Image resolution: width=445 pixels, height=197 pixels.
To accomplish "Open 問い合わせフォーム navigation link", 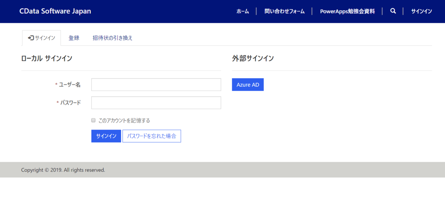I will [284, 11].
